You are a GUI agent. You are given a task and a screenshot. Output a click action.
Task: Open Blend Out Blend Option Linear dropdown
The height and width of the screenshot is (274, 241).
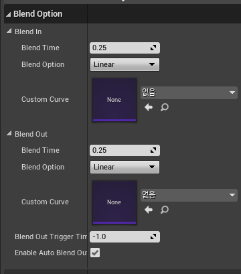coord(125,167)
